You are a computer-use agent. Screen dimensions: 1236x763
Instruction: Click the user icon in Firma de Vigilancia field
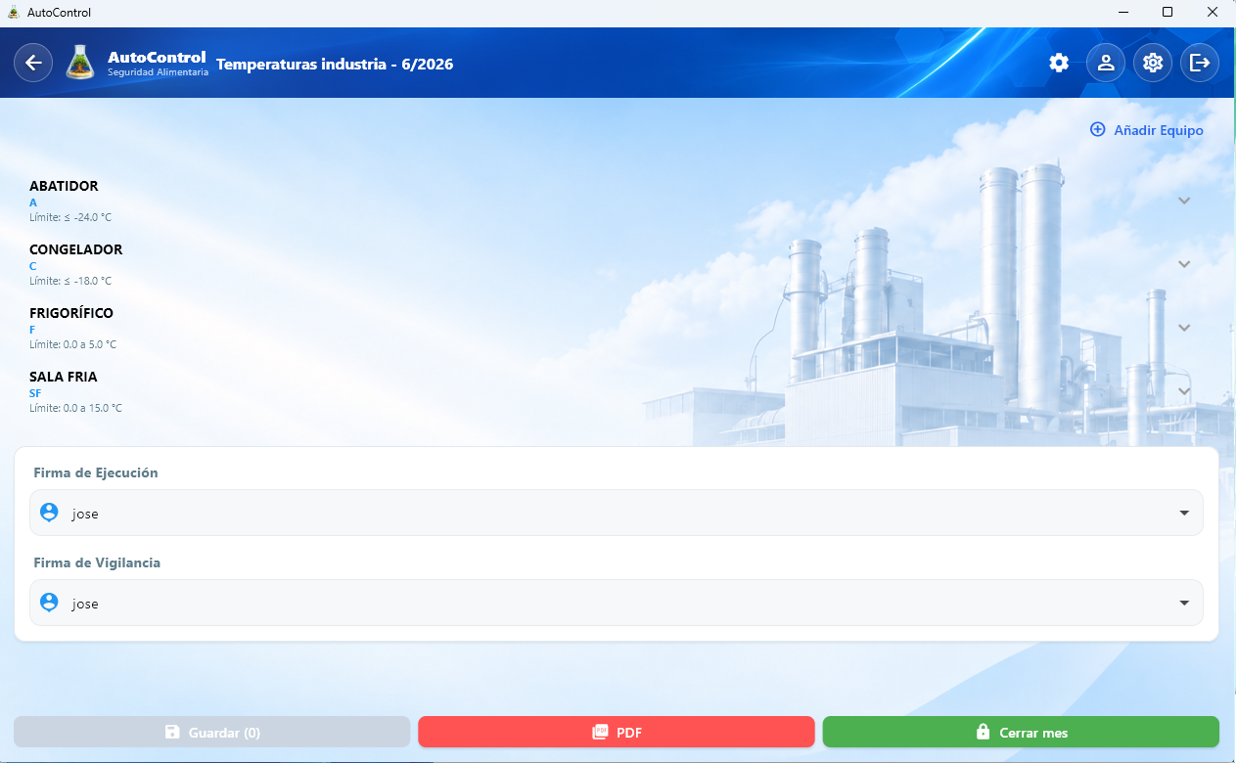pyautogui.click(x=49, y=603)
